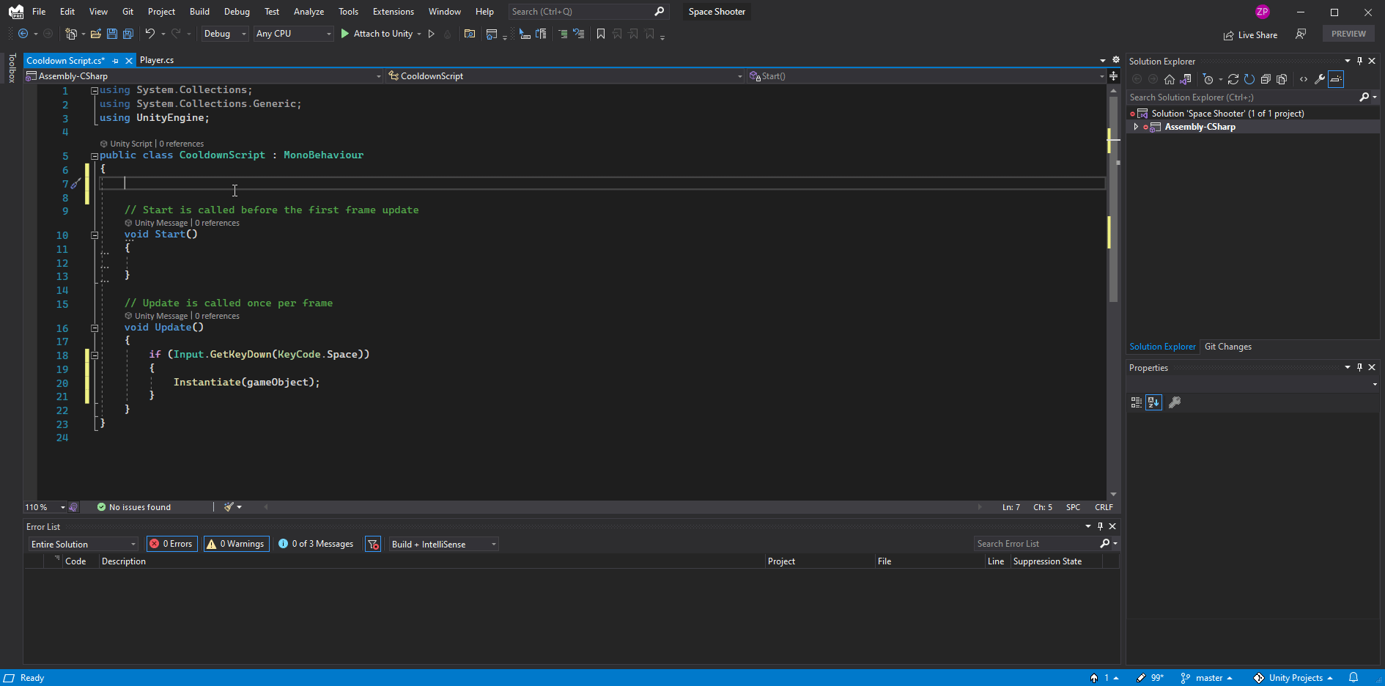Screen dimensions: 1385x686
Task: Open the Solution Explorer Home view icon
Action: [x=1170, y=79]
